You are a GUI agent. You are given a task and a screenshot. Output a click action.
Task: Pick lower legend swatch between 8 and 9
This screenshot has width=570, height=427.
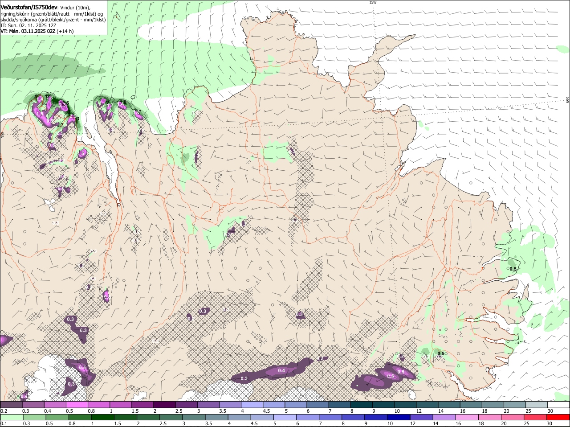(x=353, y=418)
